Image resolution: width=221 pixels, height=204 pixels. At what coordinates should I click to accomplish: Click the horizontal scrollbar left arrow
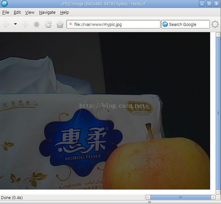(x=148, y=197)
